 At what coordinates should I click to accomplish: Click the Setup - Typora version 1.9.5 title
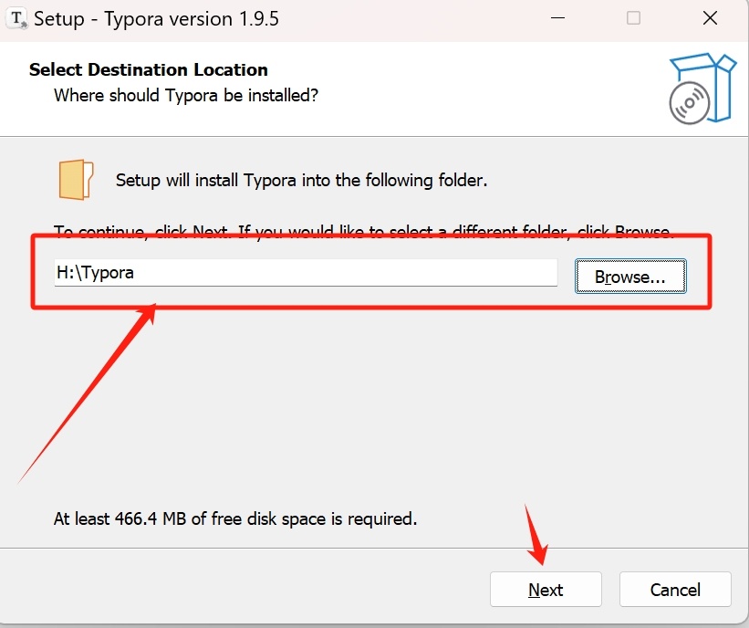tap(155, 17)
